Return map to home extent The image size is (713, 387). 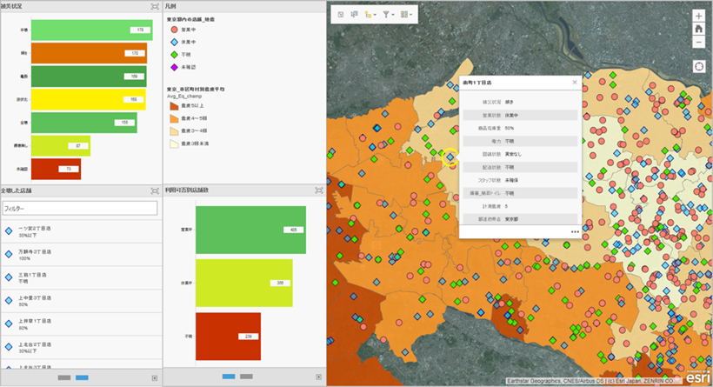[699, 29]
